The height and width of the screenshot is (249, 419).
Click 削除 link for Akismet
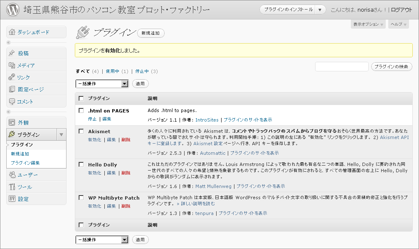tap(126, 139)
